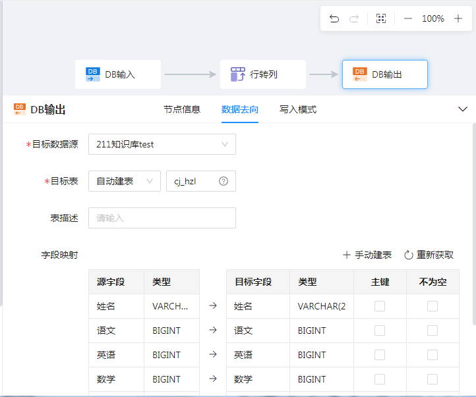Open the 目标数据源 dropdown
476x397 pixels.
(162, 144)
